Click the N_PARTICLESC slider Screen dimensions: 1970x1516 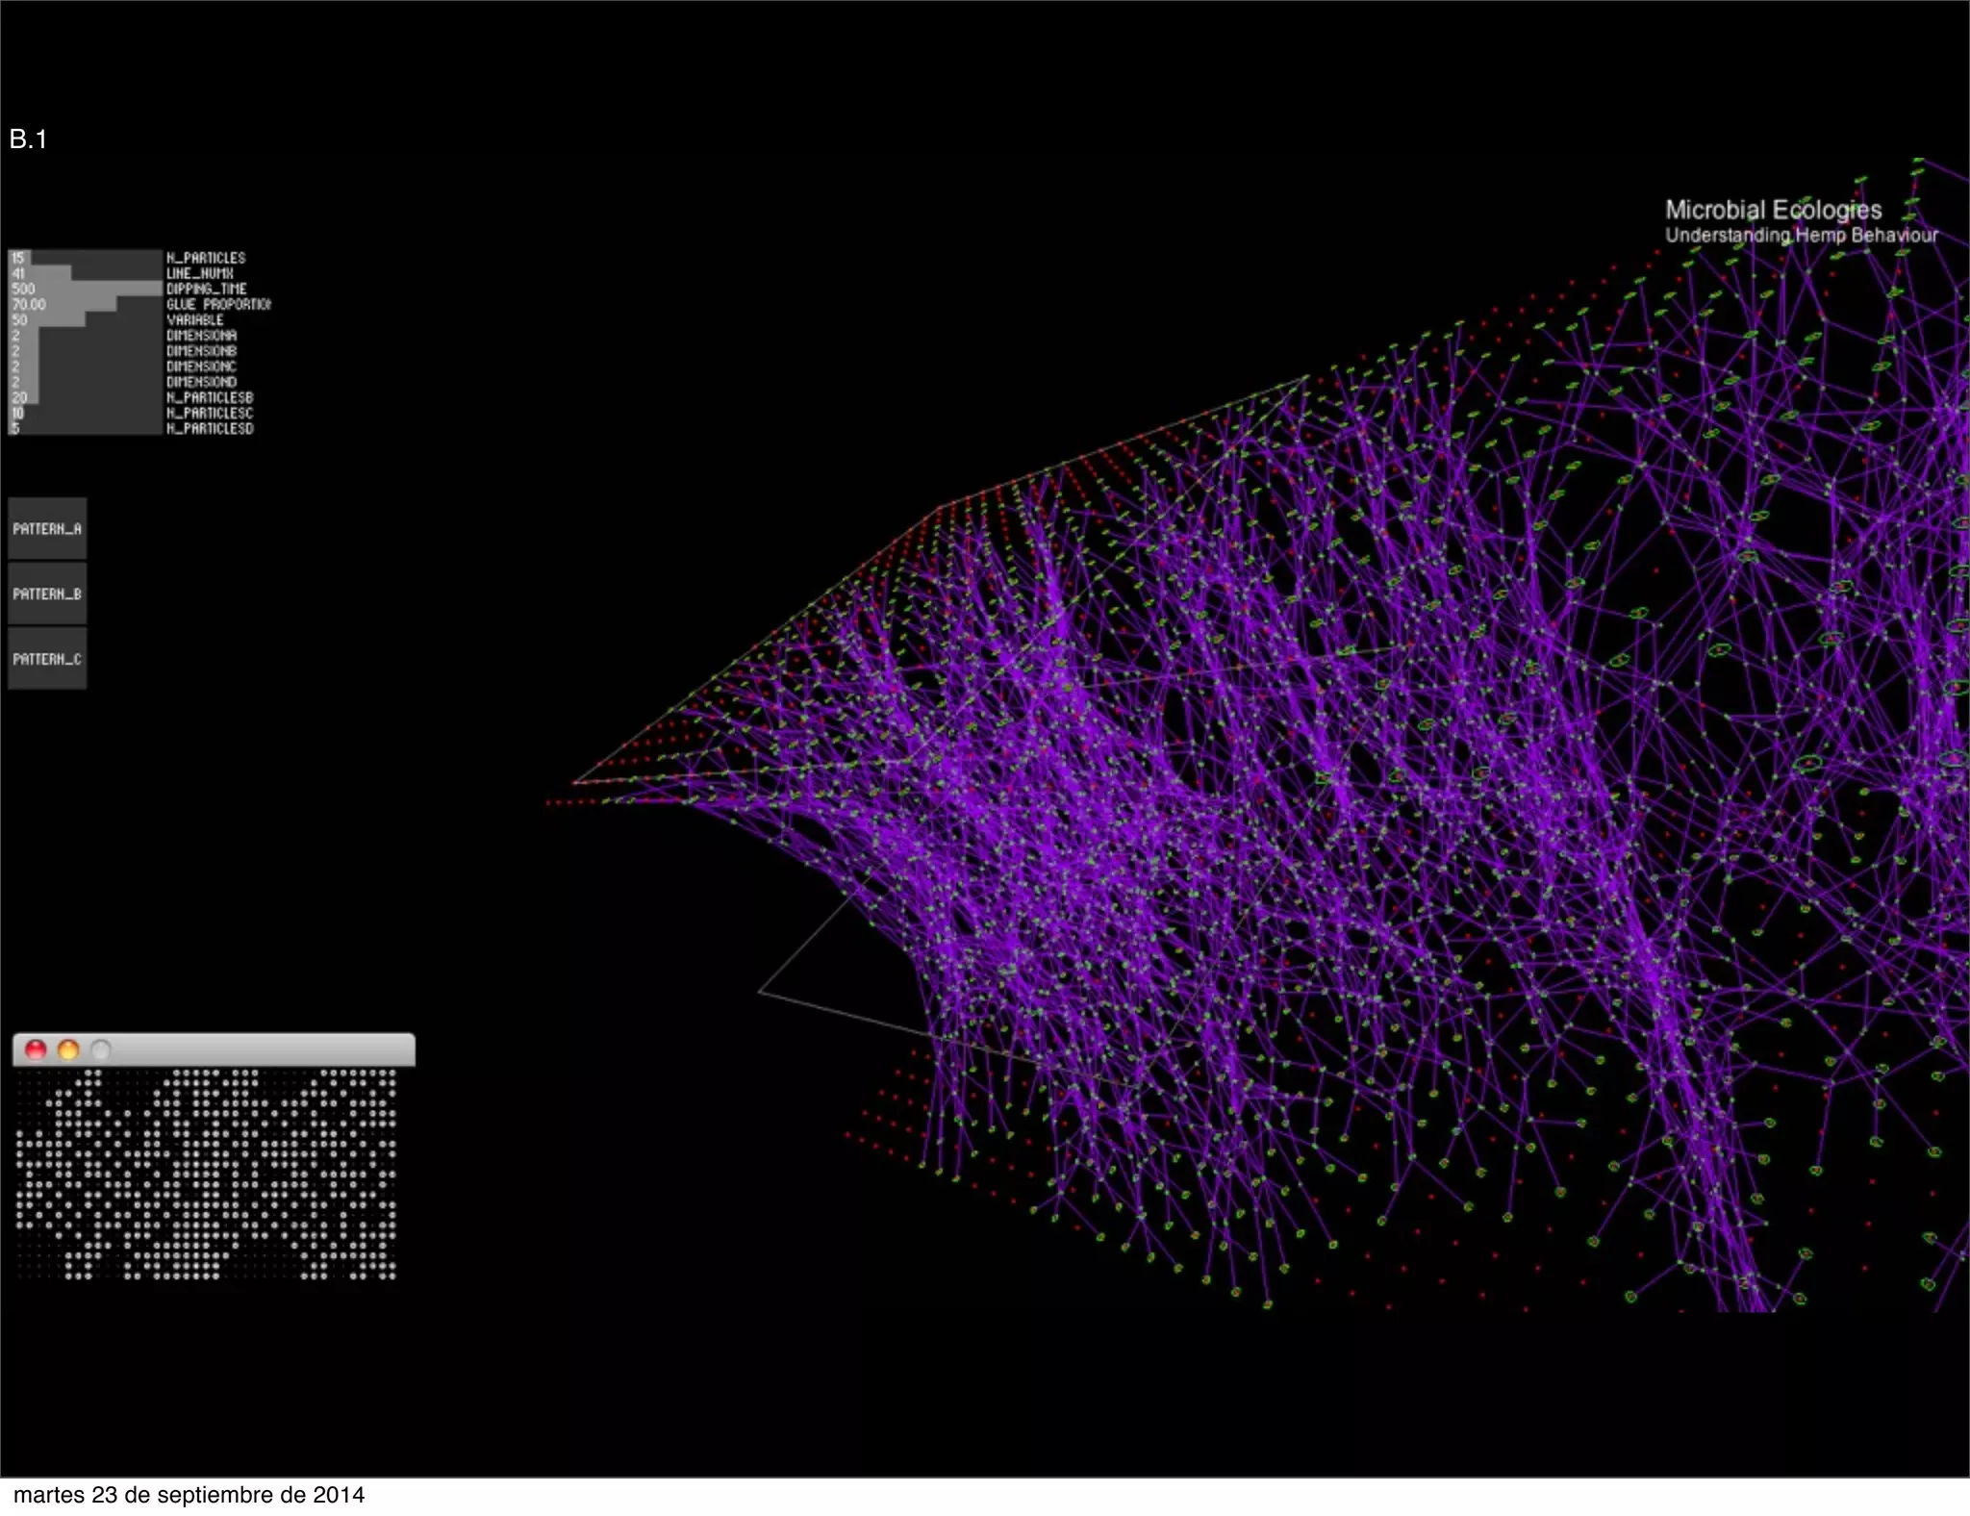pyautogui.click(x=86, y=413)
